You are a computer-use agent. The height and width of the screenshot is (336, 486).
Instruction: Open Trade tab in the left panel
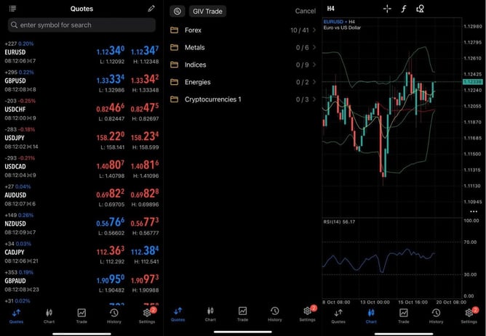[81, 316]
